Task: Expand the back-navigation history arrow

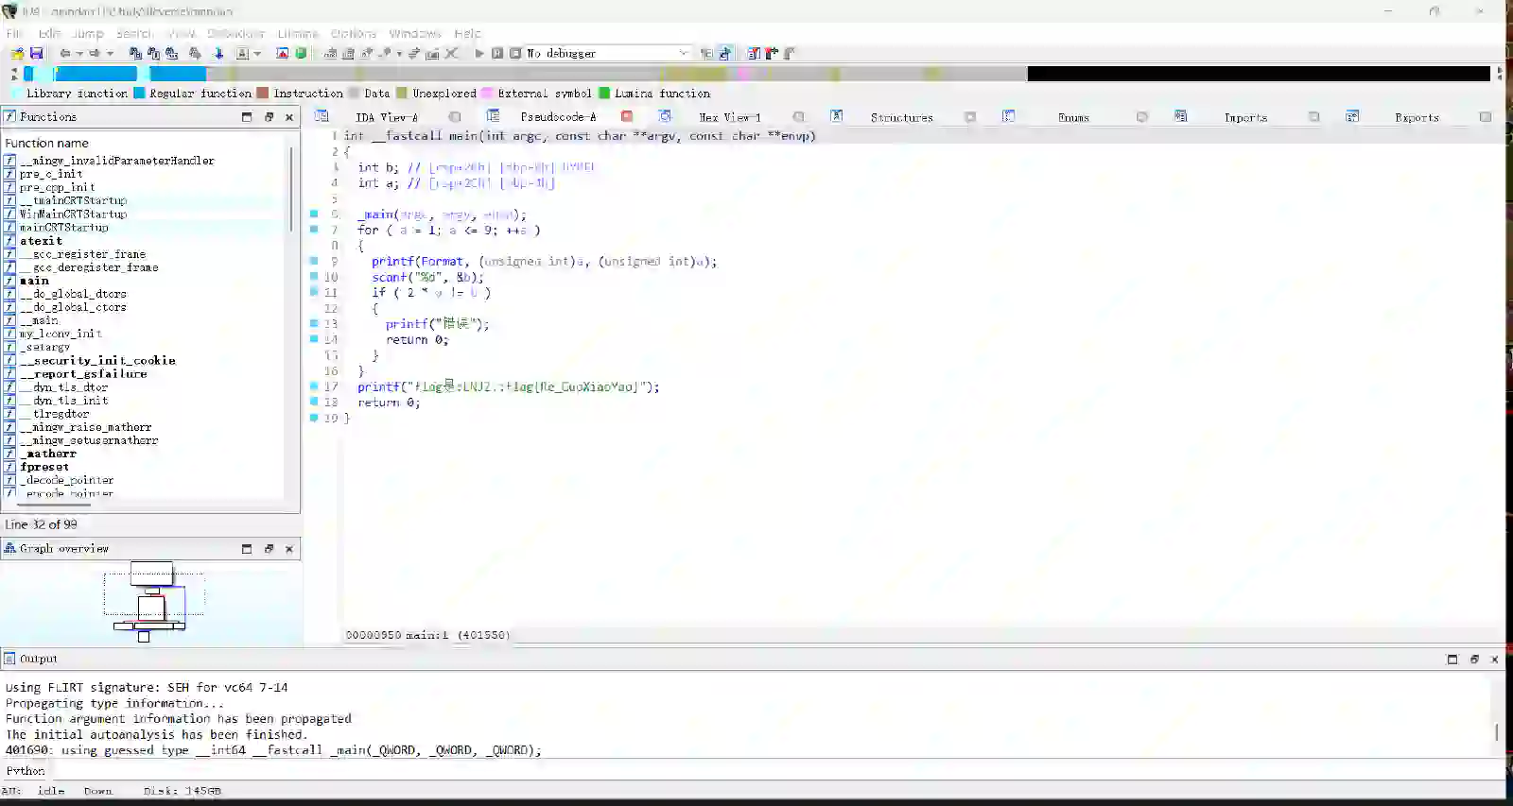Action: point(79,54)
